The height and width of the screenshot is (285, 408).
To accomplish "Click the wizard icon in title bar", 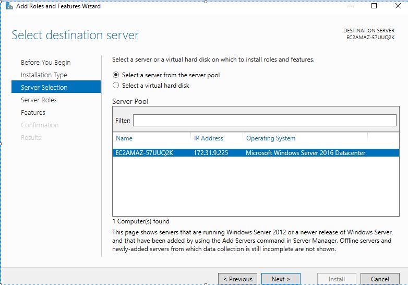I will pyautogui.click(x=9, y=6).
